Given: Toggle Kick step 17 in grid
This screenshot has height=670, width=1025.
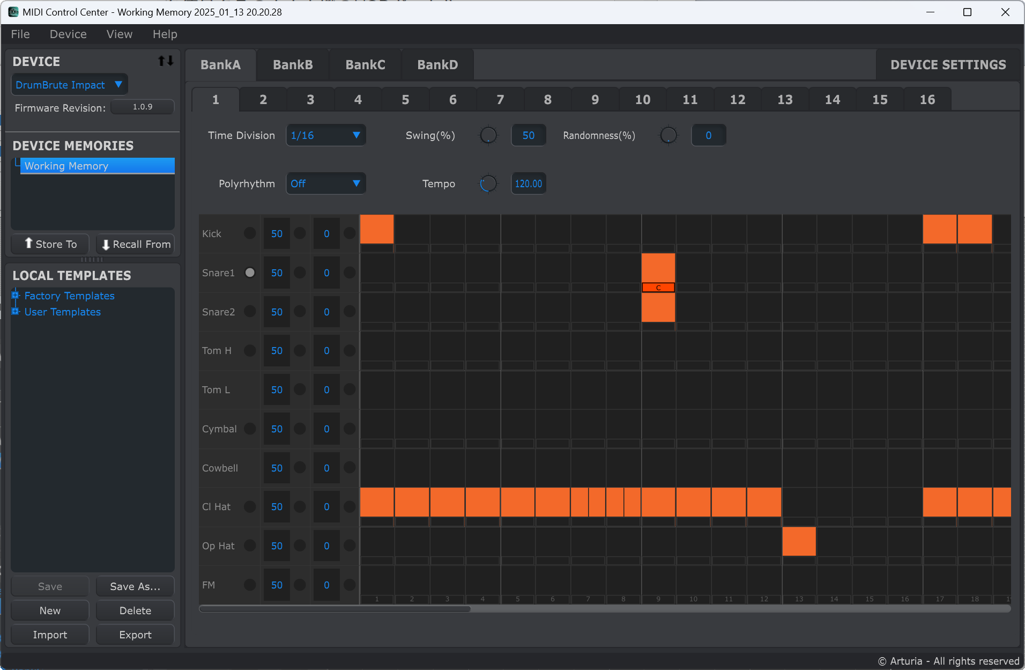Looking at the screenshot, I should [x=940, y=229].
